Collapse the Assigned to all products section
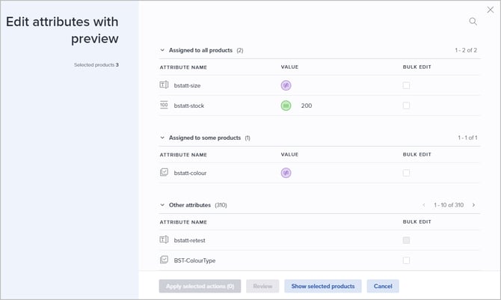Screen dimensions: 501x300 [x=162, y=50]
